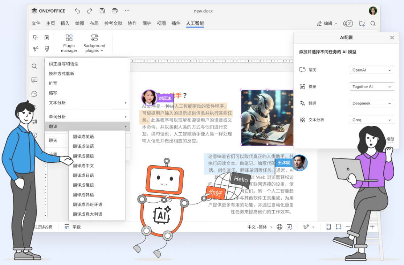Toggle spell checking icon in status bar

[289, 227]
